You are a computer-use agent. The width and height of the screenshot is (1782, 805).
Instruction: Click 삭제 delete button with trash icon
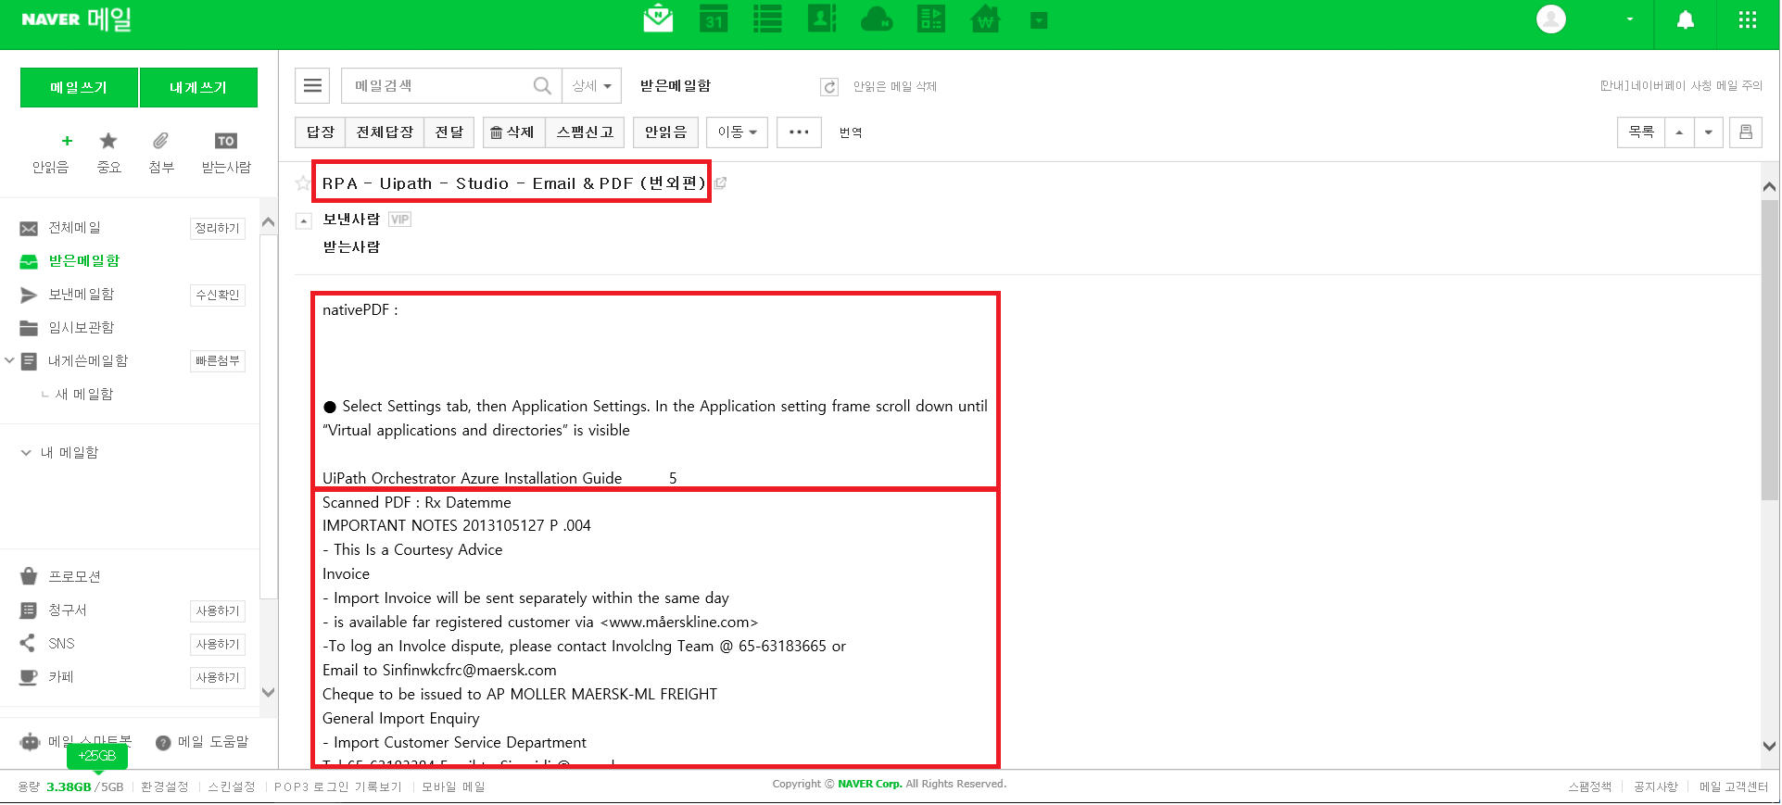click(x=513, y=132)
